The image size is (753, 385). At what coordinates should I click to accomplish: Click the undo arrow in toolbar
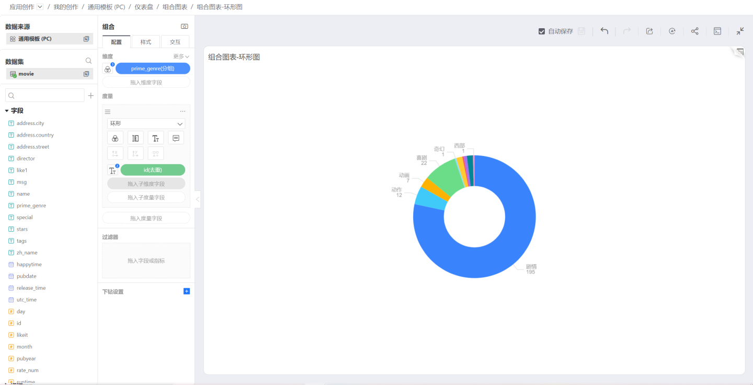(604, 31)
